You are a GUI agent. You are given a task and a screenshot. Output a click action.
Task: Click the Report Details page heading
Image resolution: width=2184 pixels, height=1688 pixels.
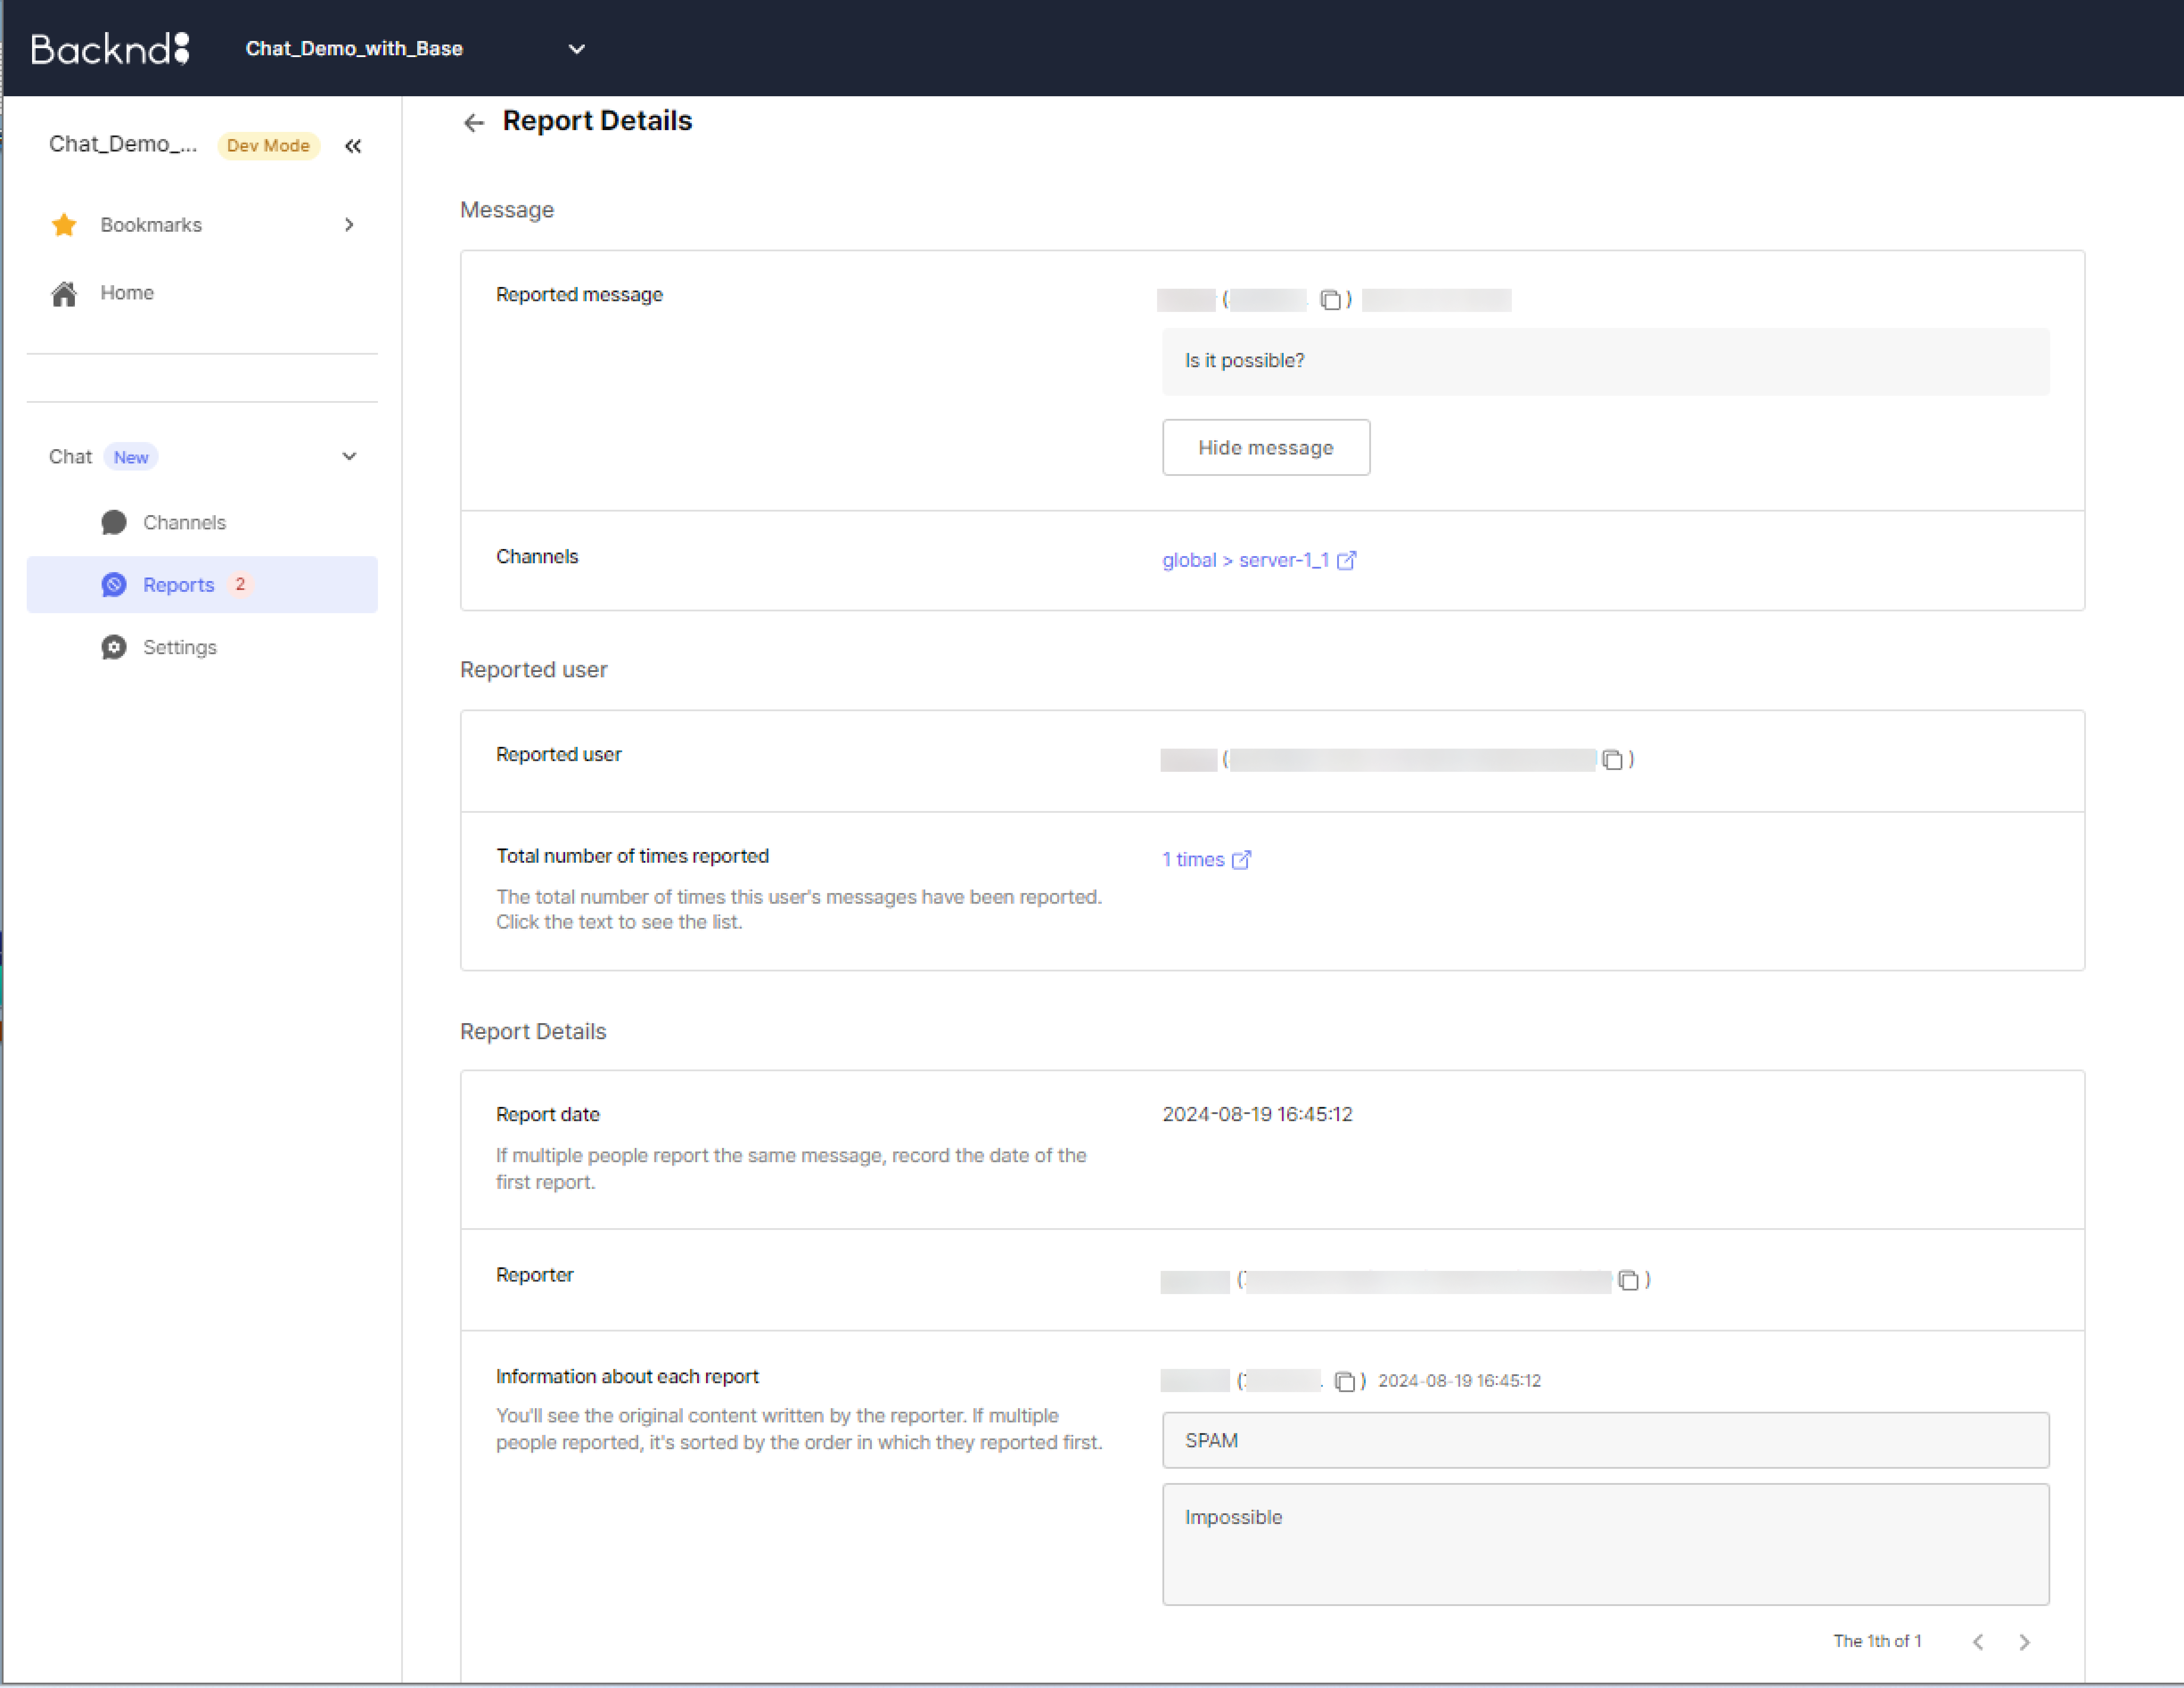coord(597,121)
